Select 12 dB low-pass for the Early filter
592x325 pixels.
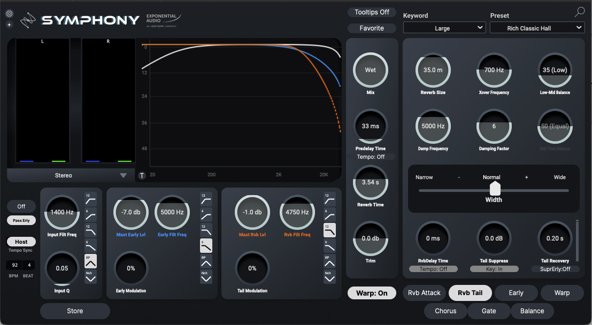click(206, 230)
